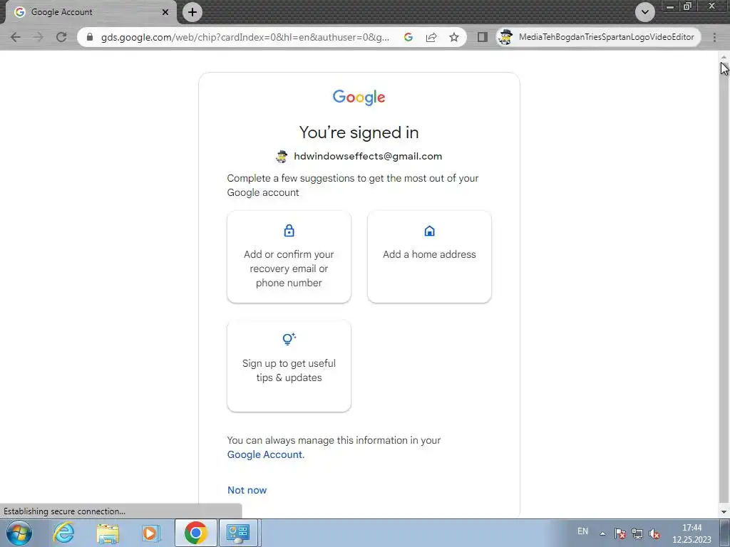Click the lightbulb icon on the tips card
Screen dimensions: 730x547
289,339
